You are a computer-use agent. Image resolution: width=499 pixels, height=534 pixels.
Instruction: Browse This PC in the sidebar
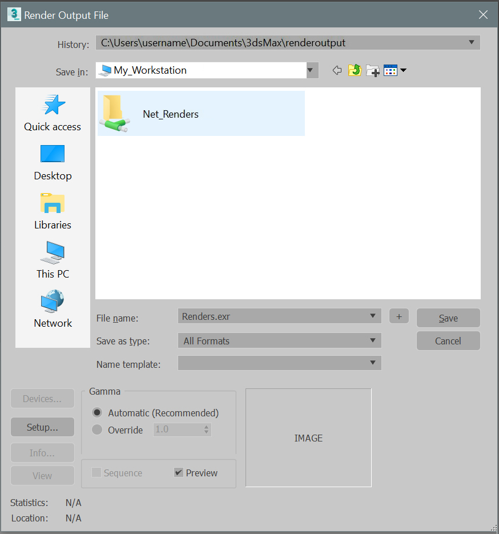(53, 260)
